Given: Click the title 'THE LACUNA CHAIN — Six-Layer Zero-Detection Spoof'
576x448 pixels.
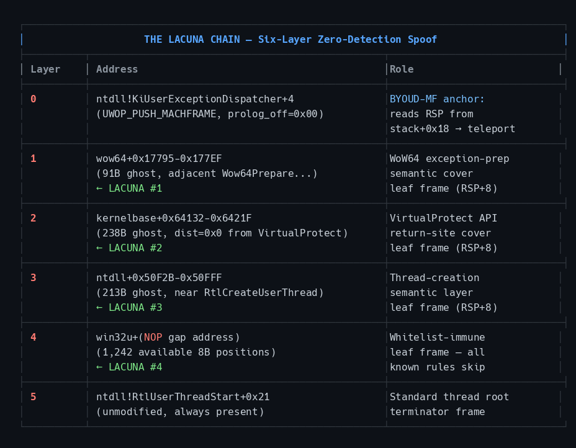Looking at the screenshot, I should 290,40.
